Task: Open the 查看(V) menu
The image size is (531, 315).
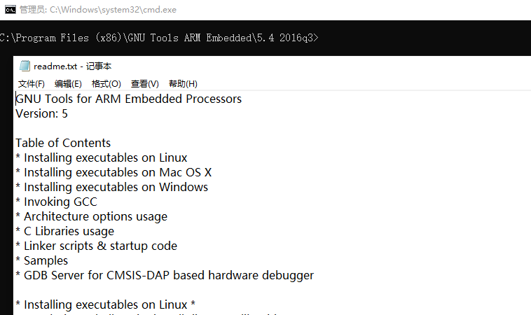Action: click(x=145, y=83)
